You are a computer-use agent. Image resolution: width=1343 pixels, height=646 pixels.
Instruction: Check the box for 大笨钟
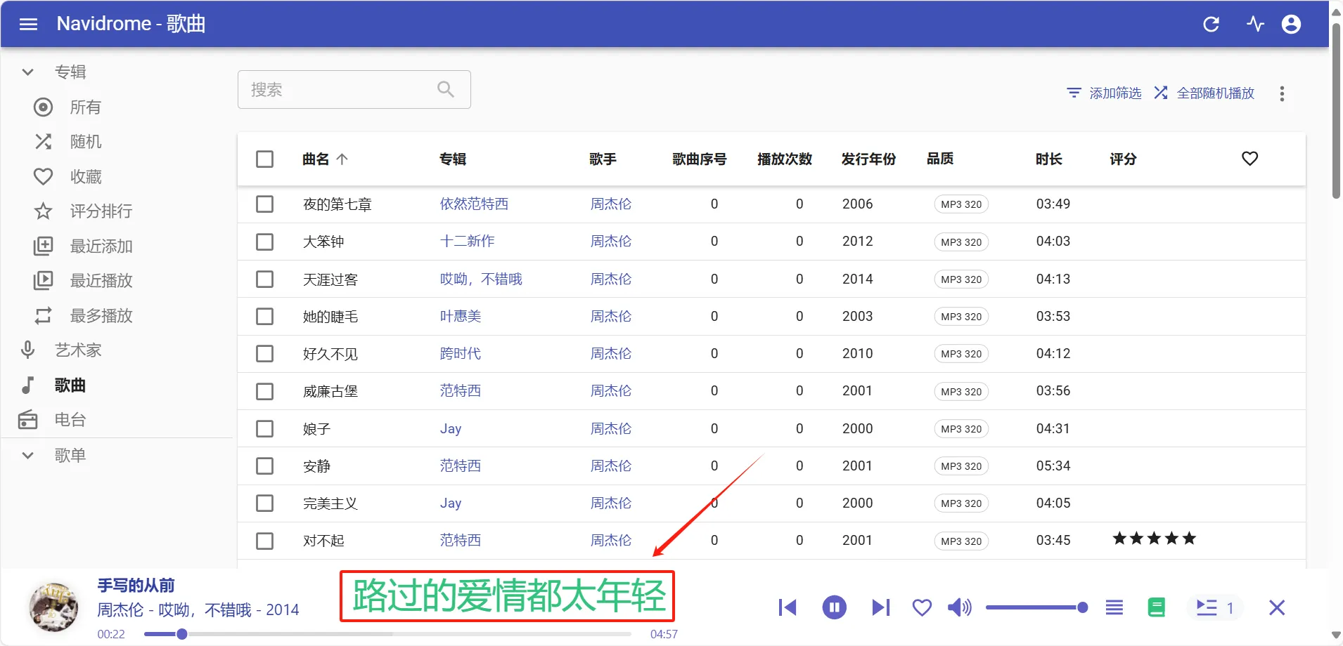(264, 242)
